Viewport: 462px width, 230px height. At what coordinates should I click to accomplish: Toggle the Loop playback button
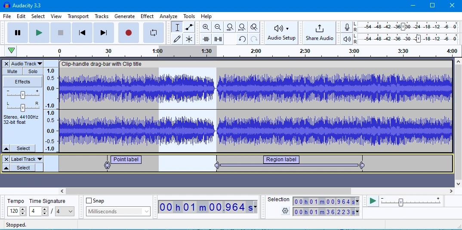[154, 33]
